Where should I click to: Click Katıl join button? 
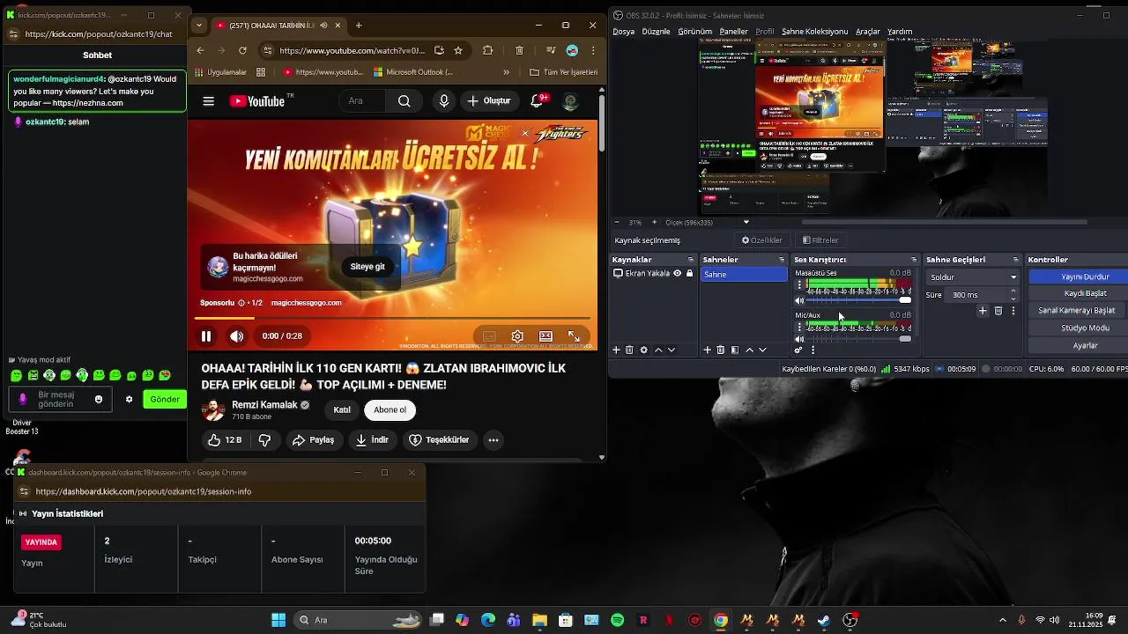tap(342, 409)
